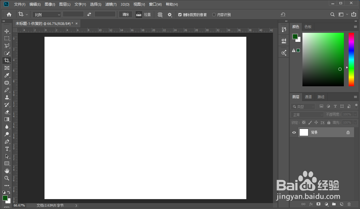Hide the 背景 layer visibility eye
This screenshot has width=360, height=209.
pyautogui.click(x=294, y=132)
